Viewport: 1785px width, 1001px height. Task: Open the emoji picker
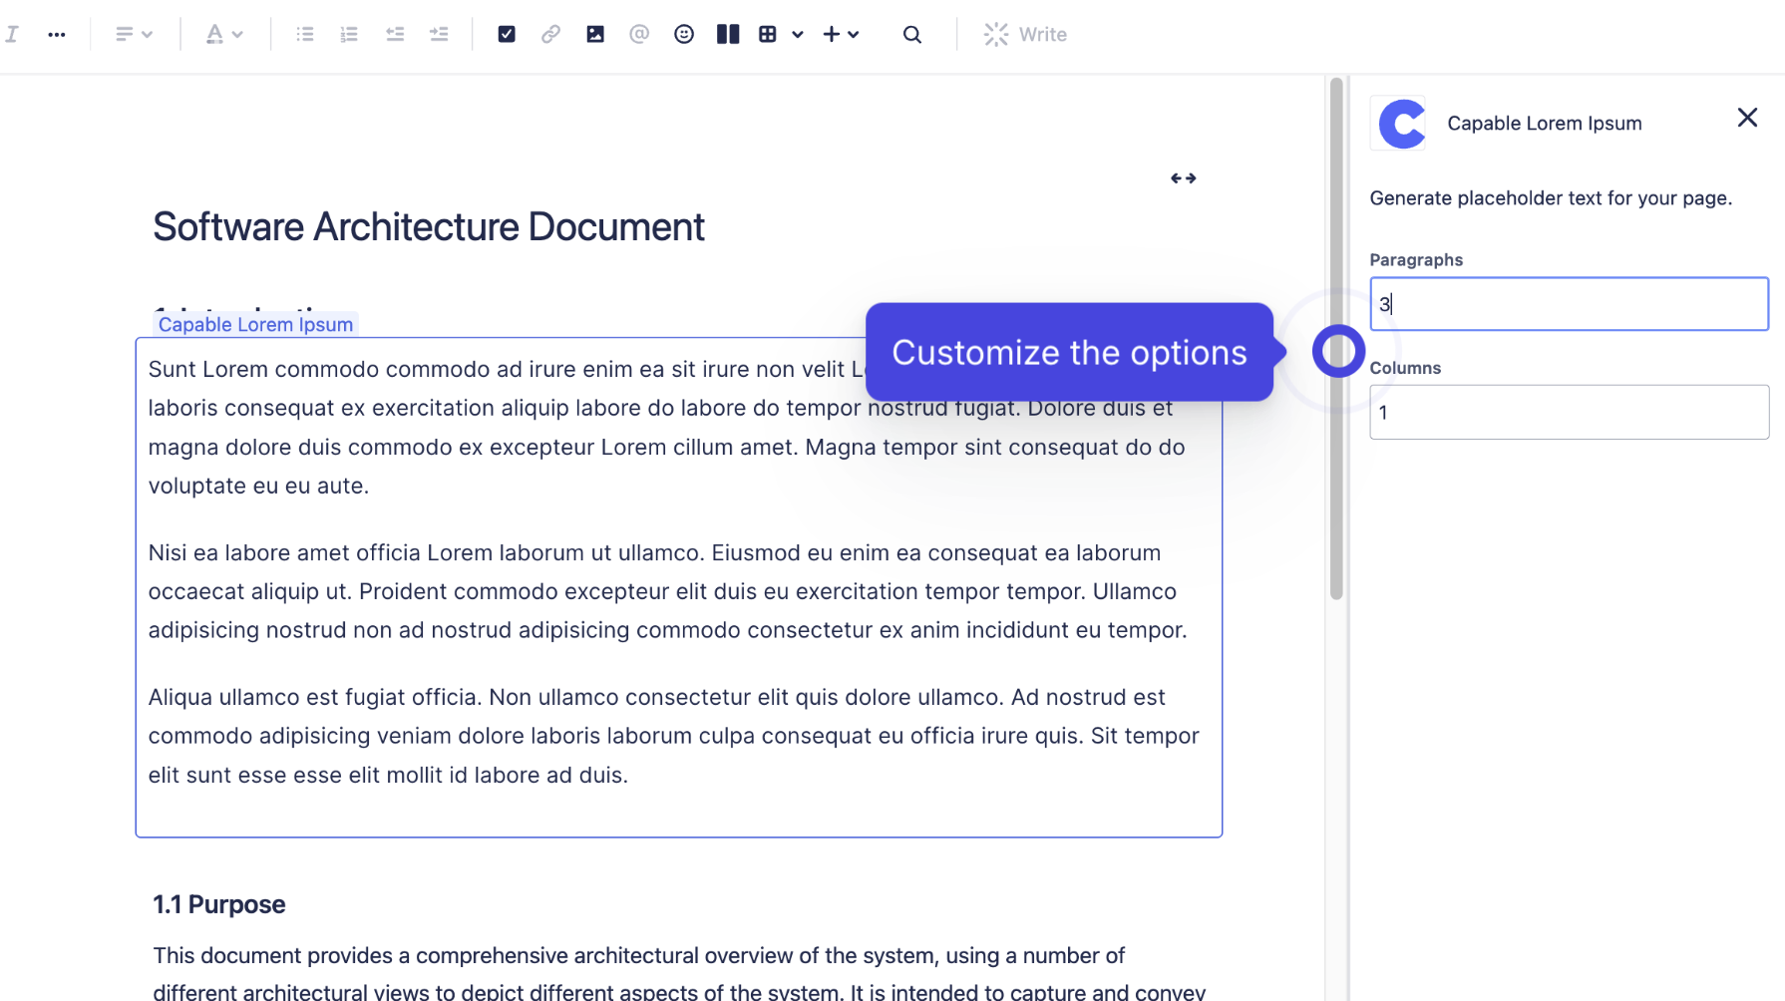pos(684,34)
